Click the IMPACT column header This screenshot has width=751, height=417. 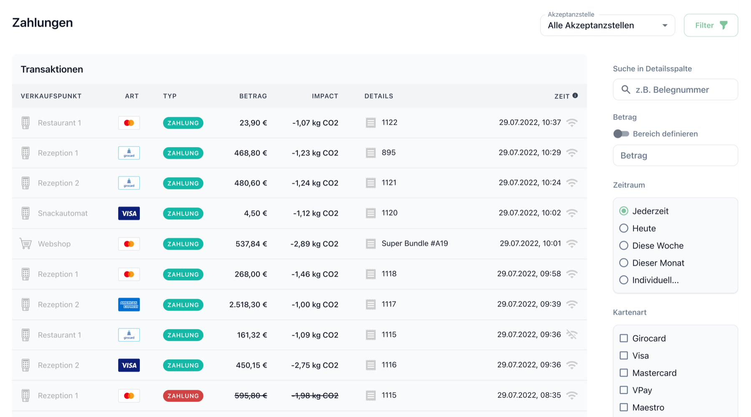(x=325, y=96)
